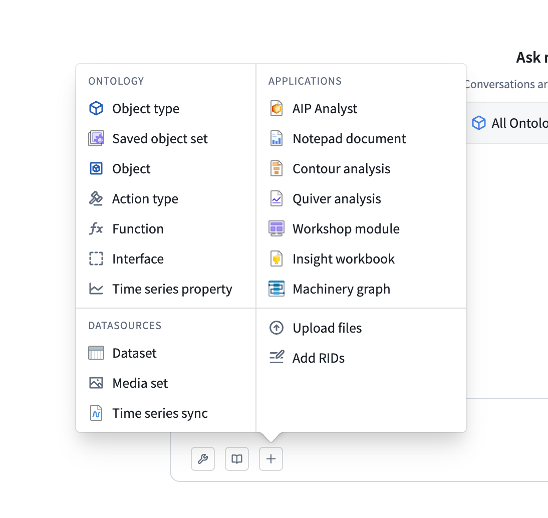Image resolution: width=548 pixels, height=518 pixels.
Task: Choose Time series sync label
Action: (160, 413)
